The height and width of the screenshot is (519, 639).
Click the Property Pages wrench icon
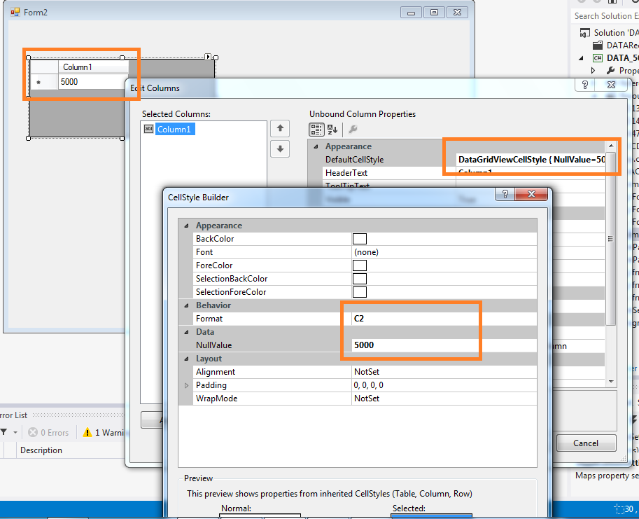click(x=353, y=130)
